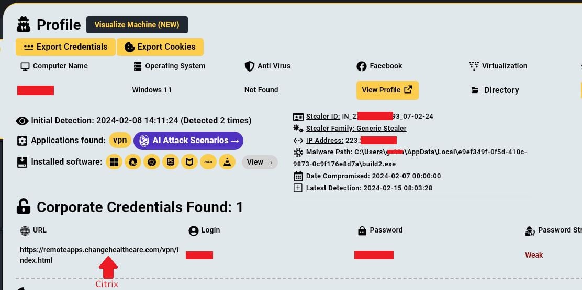Click the gear icon beside Applications found
Screen dimensions: 582x290
(22, 141)
